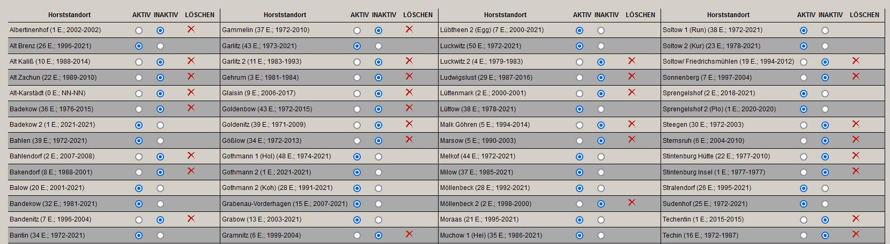The height and width of the screenshot is (244, 890).
Task: Remove Sonnenberg using red X icon
Action: pyautogui.click(x=856, y=77)
